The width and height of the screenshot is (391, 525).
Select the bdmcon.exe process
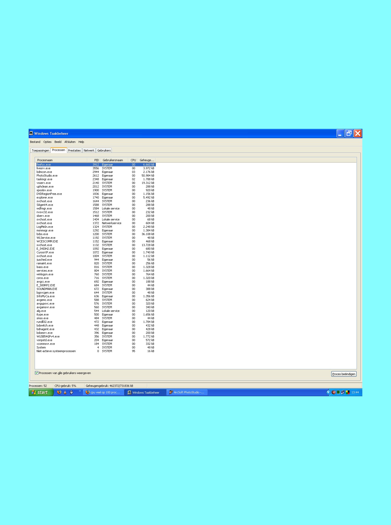click(96, 172)
